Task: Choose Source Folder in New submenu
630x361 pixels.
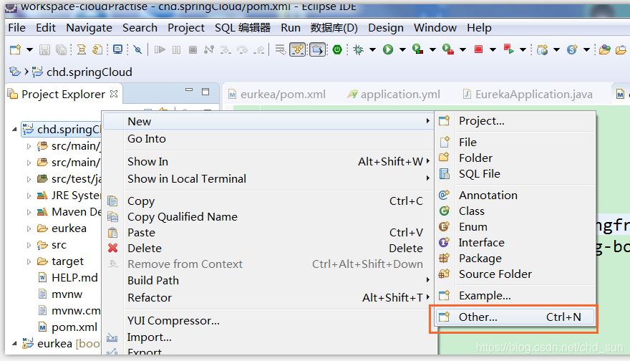Action: (516, 274)
